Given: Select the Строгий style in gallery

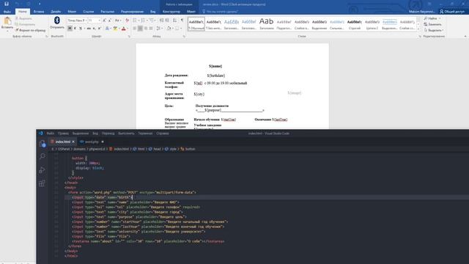Looking at the screenshot, I should pos(355,23).
